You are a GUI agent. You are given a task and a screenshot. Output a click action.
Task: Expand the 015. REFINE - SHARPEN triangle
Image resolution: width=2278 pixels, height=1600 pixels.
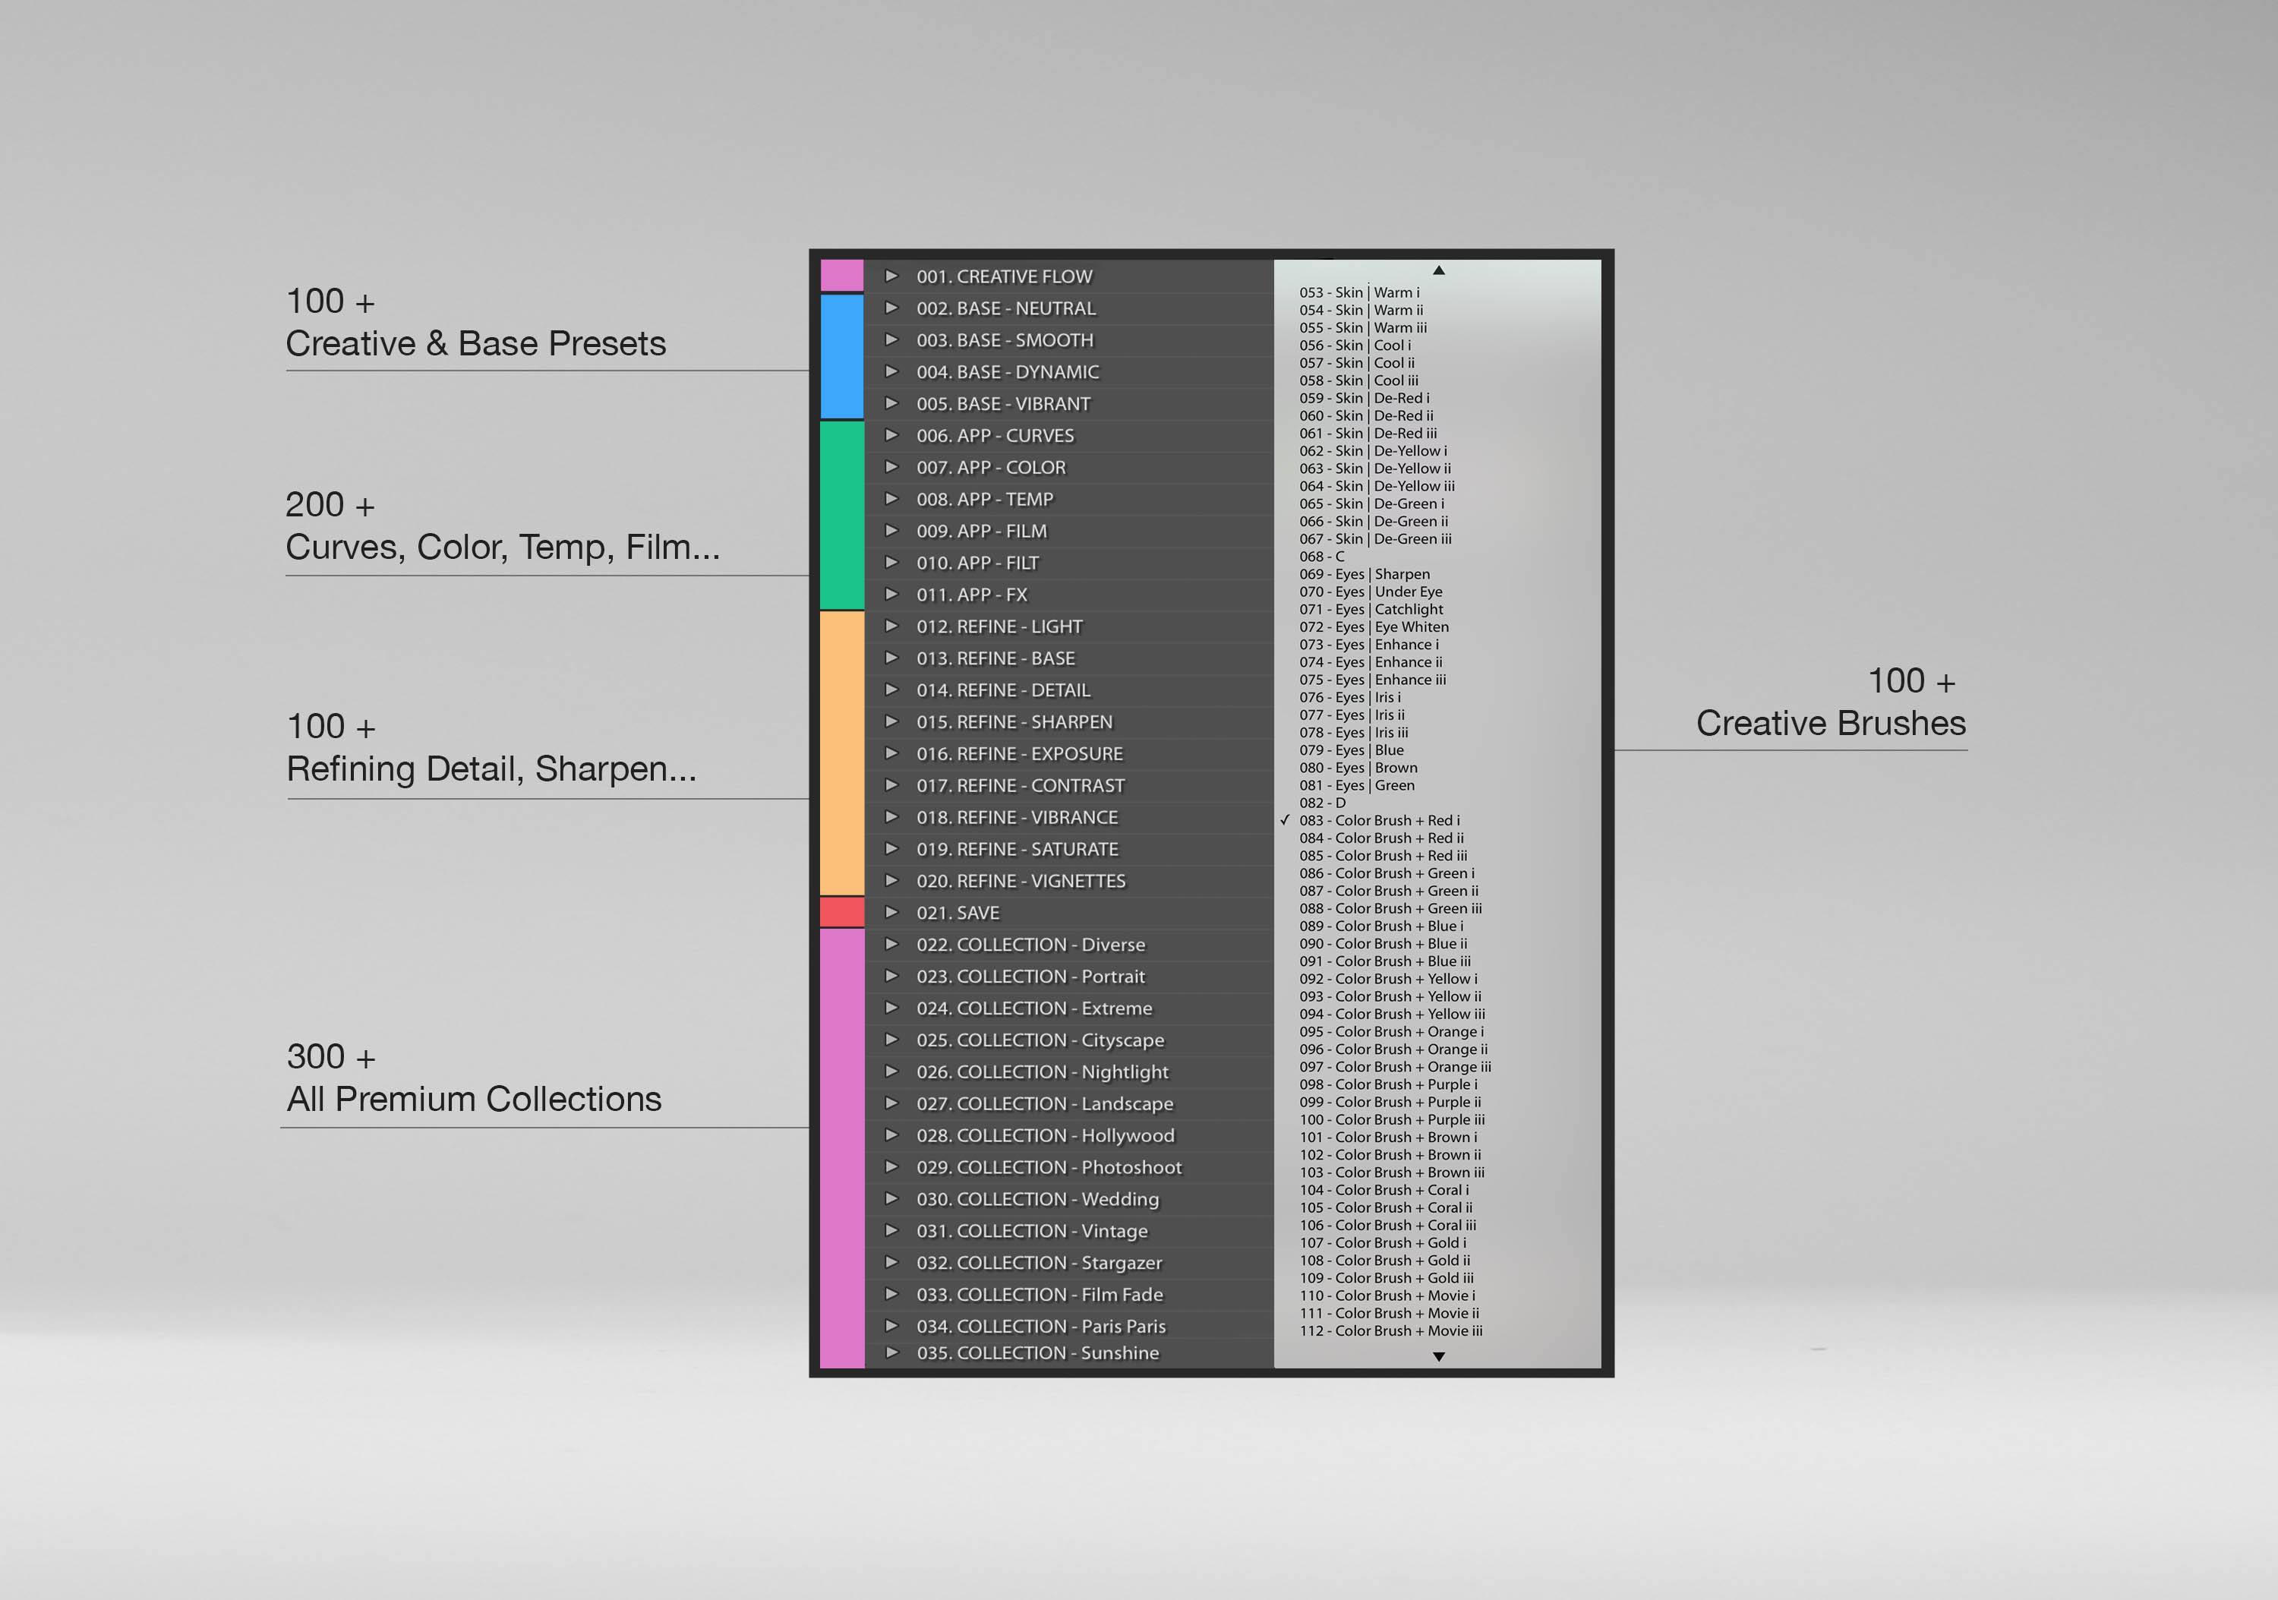[x=891, y=721]
